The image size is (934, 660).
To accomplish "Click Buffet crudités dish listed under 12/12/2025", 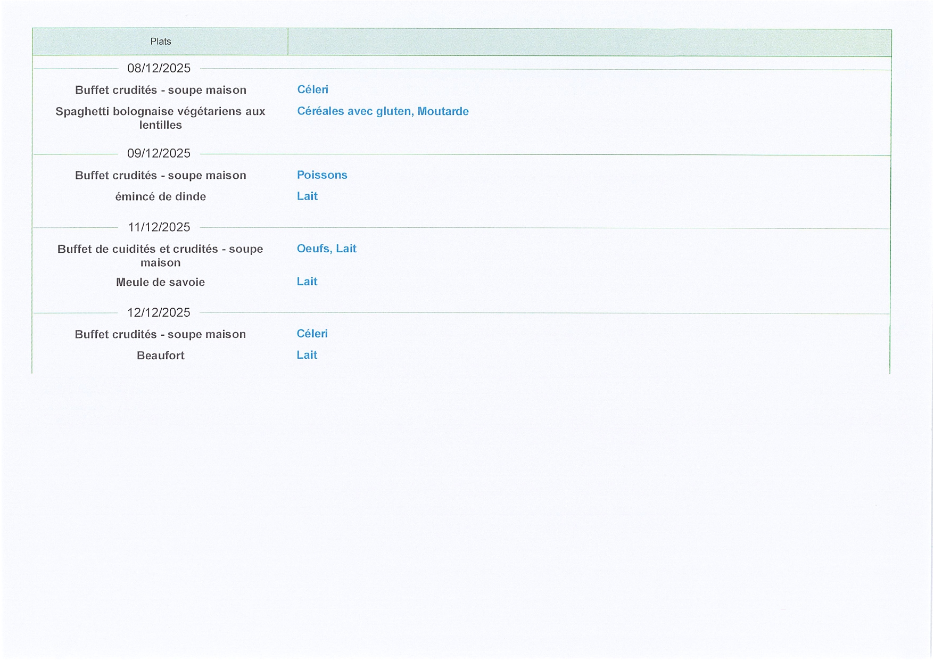I will pyautogui.click(x=160, y=334).
